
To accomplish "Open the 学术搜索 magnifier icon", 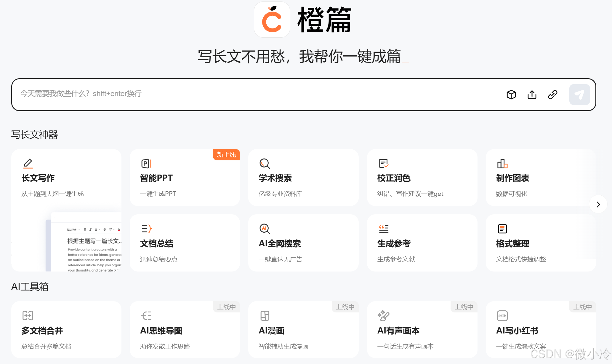I will (265, 163).
